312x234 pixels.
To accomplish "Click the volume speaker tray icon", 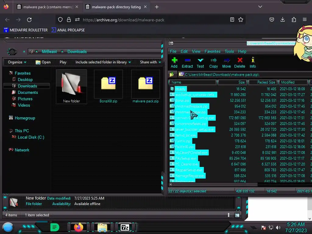I will (x=278, y=227).
